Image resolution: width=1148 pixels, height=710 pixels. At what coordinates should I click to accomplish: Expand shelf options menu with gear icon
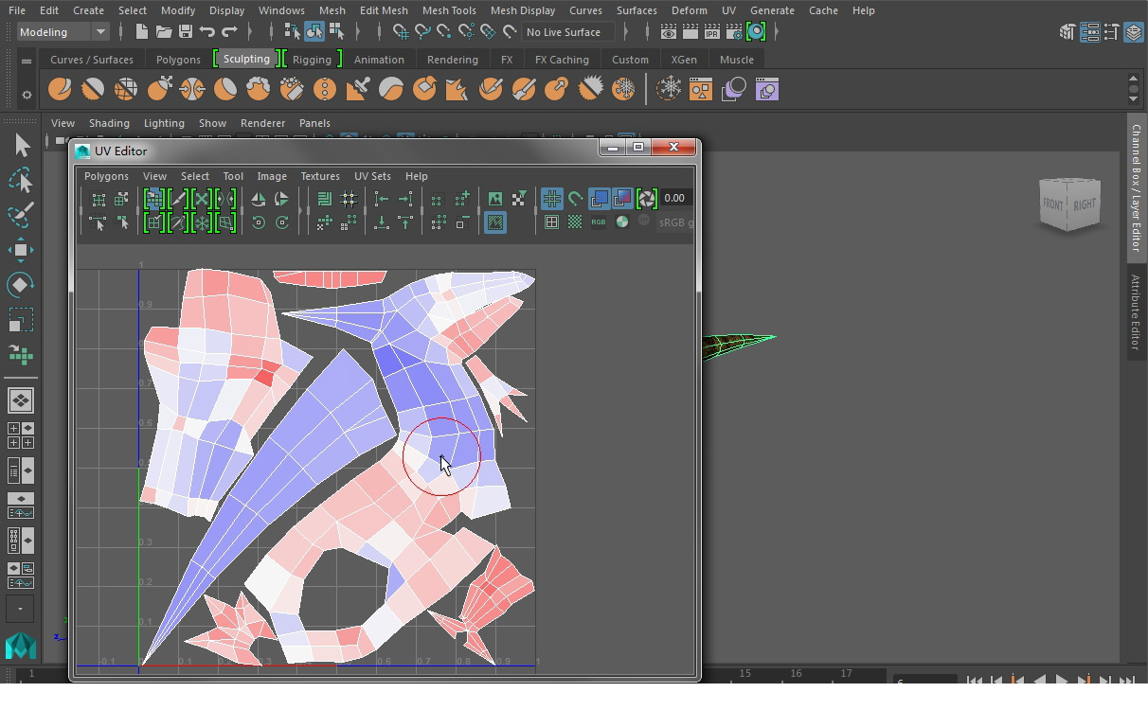point(27,95)
